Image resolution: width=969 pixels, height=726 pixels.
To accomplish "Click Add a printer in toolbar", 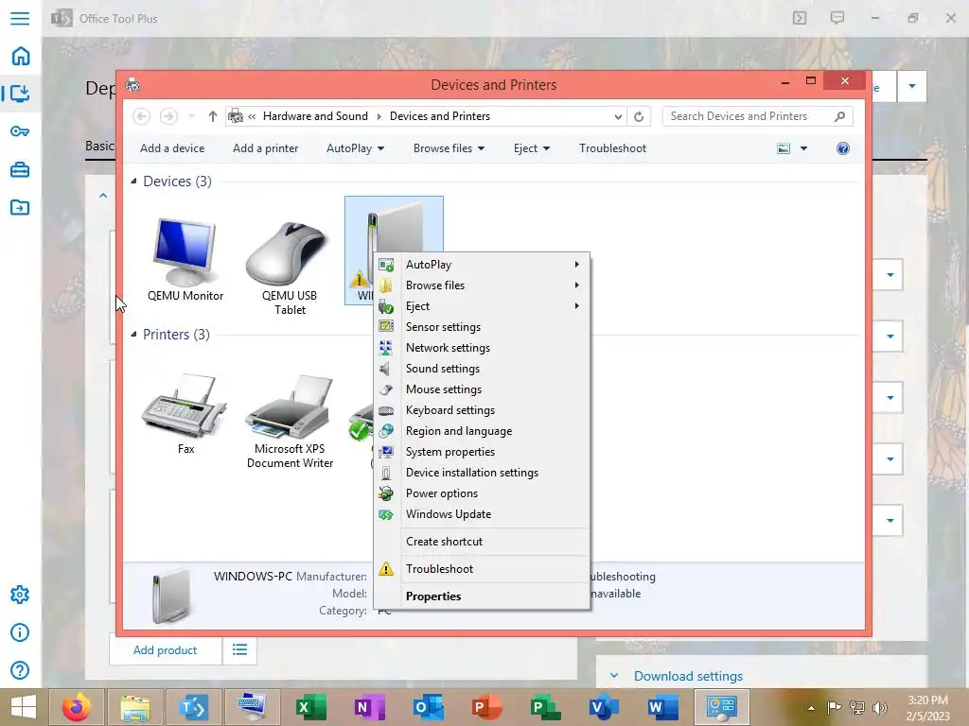I will pos(266,148).
